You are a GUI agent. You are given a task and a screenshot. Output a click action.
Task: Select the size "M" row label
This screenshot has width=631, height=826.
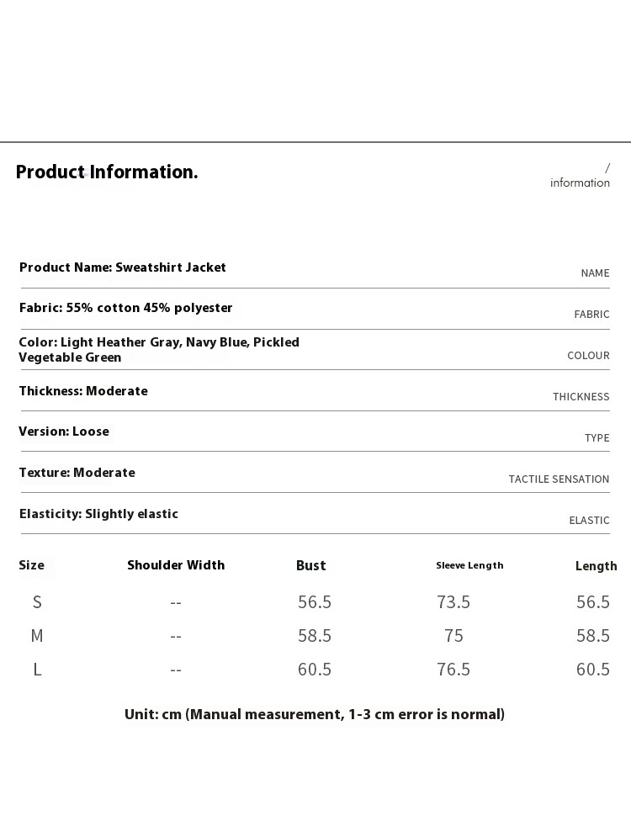click(37, 636)
